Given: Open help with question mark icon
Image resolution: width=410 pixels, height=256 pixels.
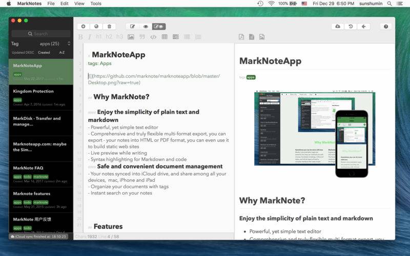Looking at the screenshot, I should pos(386,27).
